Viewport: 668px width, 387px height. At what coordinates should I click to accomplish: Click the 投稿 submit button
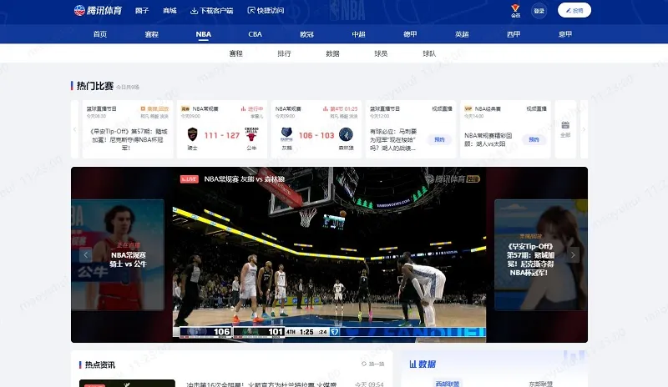[574, 10]
